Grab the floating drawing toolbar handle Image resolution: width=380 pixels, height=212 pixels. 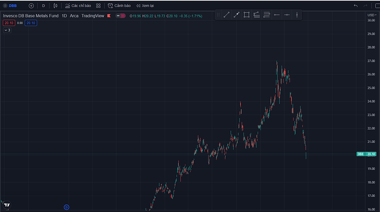pyautogui.click(x=218, y=15)
